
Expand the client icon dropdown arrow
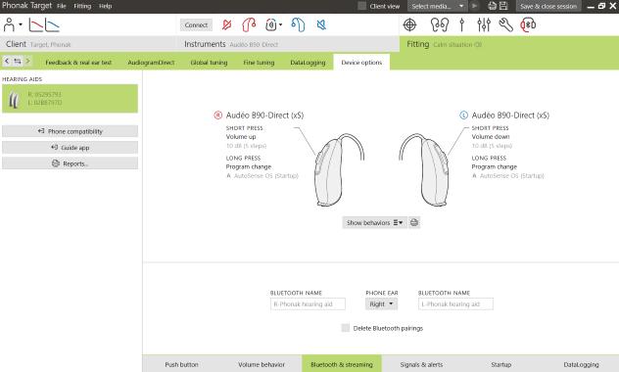point(21,24)
